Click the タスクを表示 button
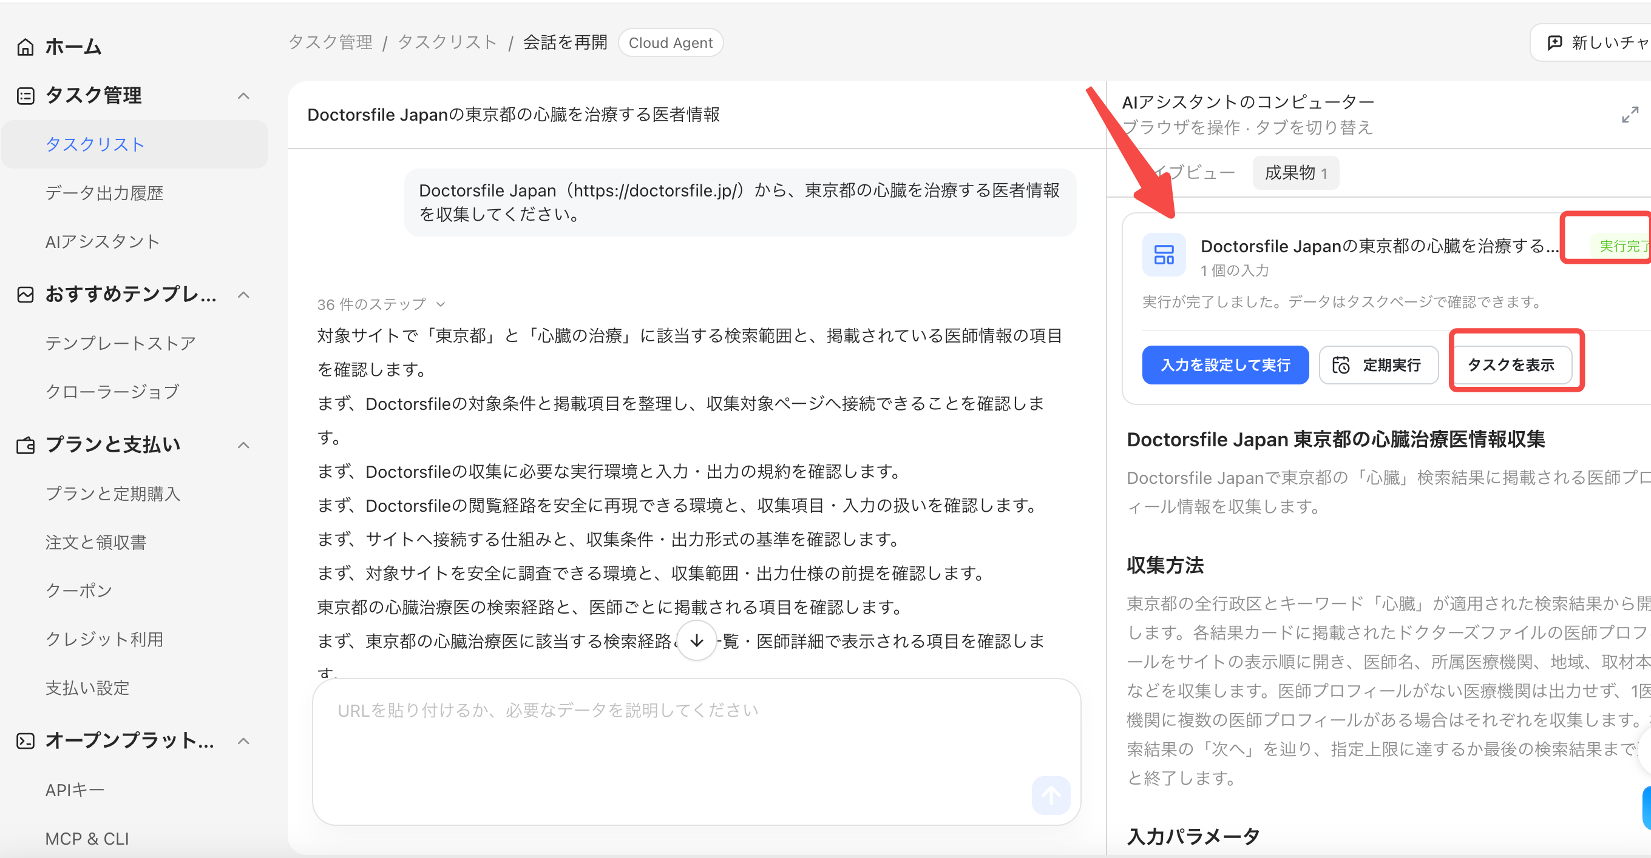 click(1511, 365)
